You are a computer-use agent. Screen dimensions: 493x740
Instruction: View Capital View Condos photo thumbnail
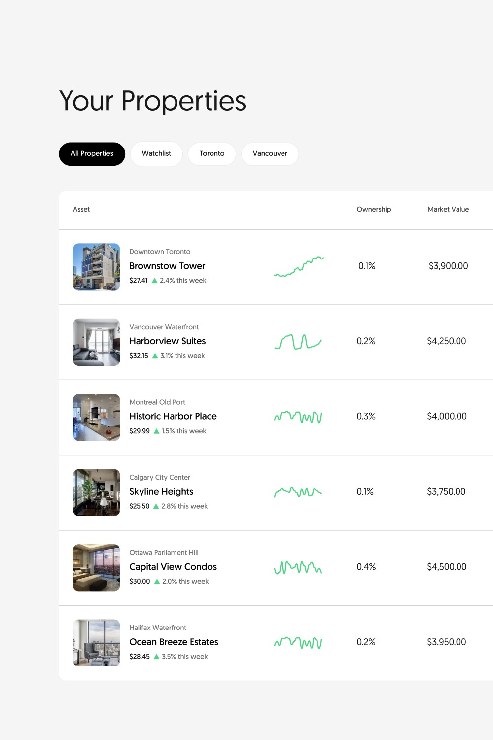click(x=97, y=568)
